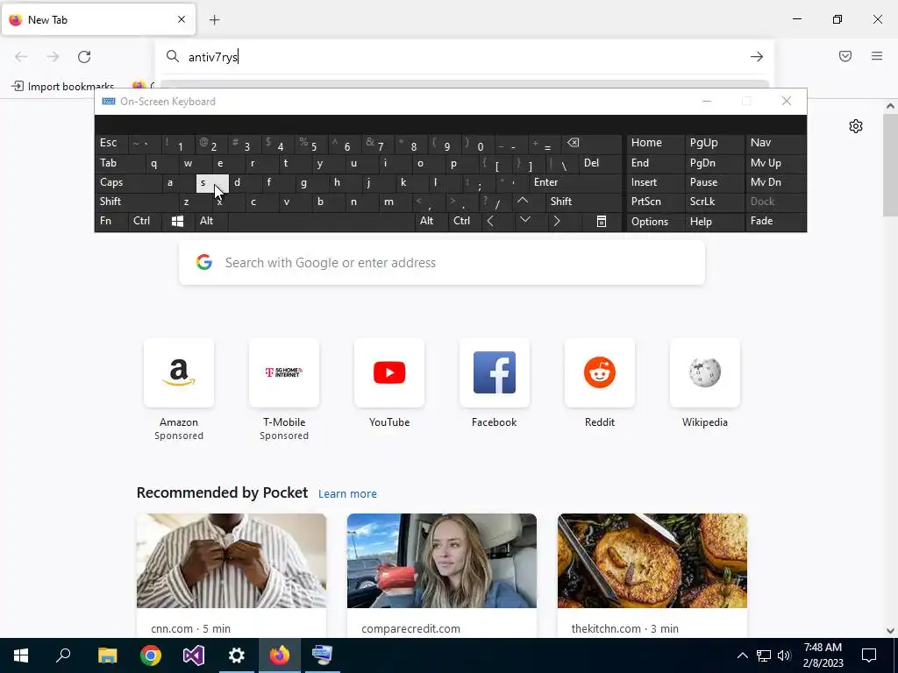Screen dimensions: 898x673
Task: Go forward with the right arrow button
Action: tap(53, 57)
